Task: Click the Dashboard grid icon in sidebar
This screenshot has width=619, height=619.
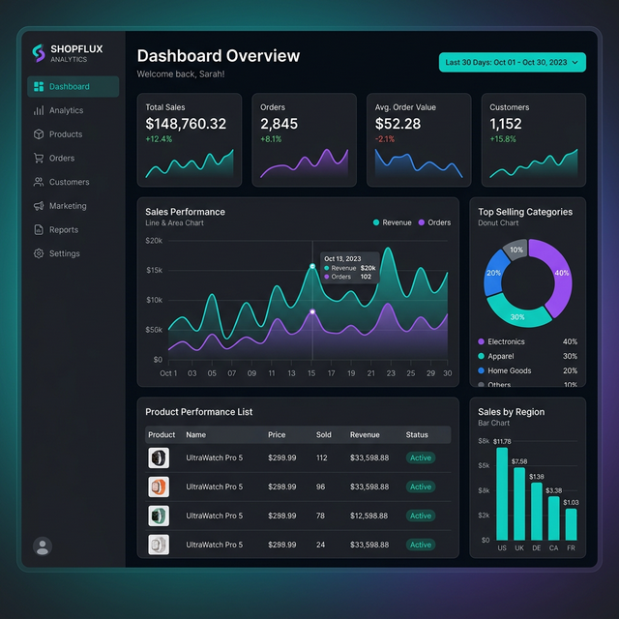Action: (x=39, y=87)
